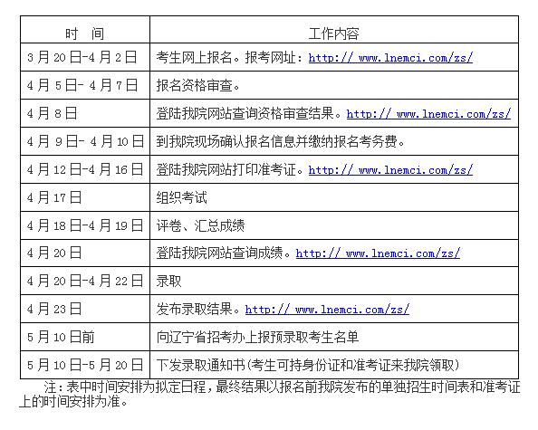Select the 工作内容 column header

coord(334,33)
